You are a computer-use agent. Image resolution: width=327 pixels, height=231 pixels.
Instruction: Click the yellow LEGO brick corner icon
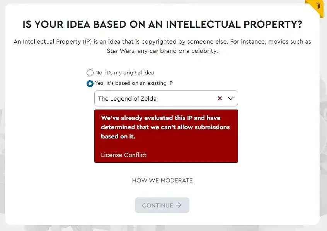click(x=318, y=7)
